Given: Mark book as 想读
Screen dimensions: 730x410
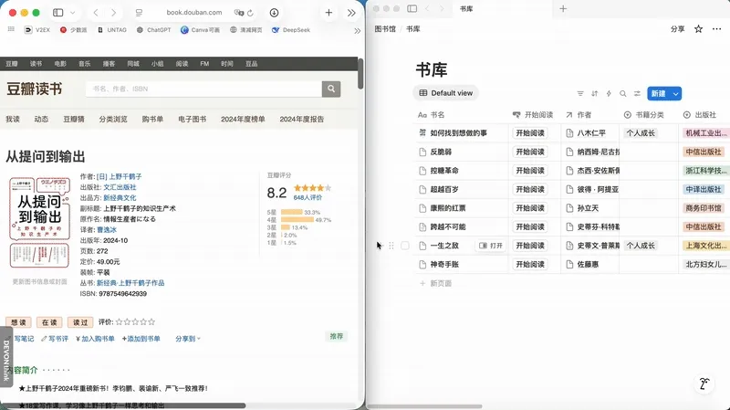Looking at the screenshot, I should 18,322.
